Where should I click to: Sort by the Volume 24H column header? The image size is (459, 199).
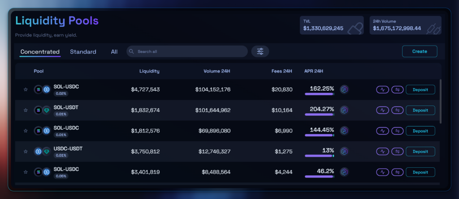[x=217, y=71]
